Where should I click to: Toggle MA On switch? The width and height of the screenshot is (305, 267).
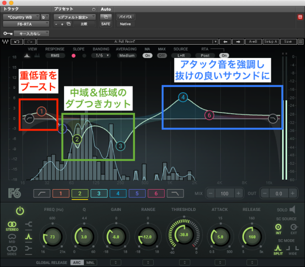(147, 56)
